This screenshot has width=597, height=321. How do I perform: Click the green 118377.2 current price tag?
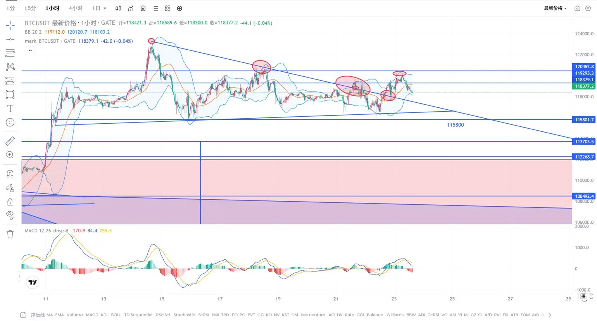pos(584,86)
